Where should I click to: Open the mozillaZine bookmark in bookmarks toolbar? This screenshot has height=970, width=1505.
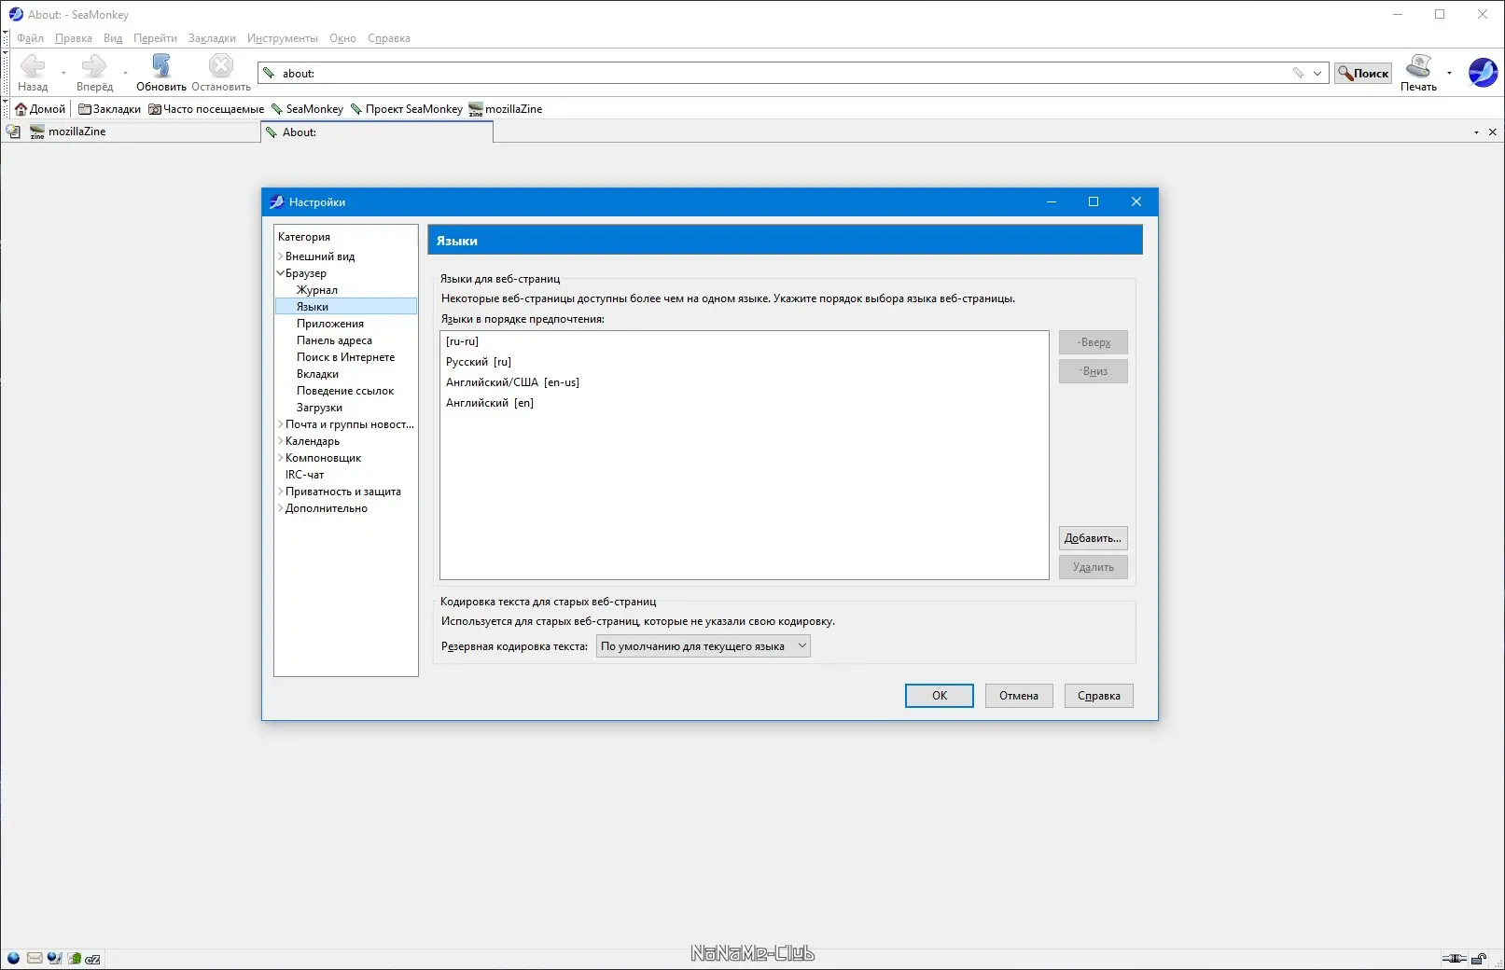point(506,109)
